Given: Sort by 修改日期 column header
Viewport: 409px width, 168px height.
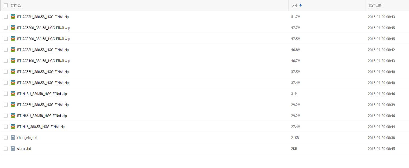Looking at the screenshot, I should pos(375,5).
